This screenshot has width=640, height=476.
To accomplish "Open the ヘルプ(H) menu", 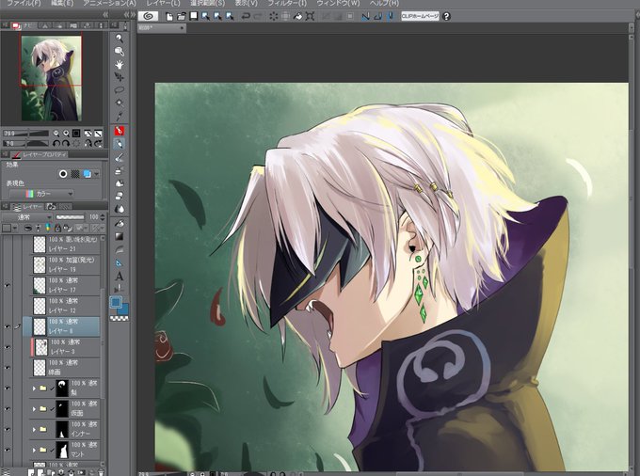I will [x=384, y=3].
